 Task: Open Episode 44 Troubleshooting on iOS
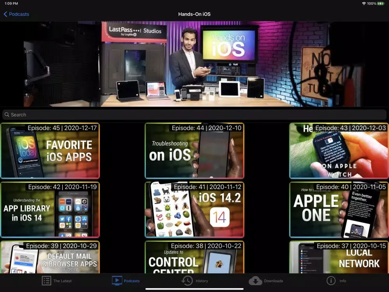(x=194, y=151)
